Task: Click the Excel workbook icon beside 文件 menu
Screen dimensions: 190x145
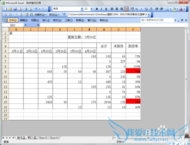Action: (x=5, y=20)
